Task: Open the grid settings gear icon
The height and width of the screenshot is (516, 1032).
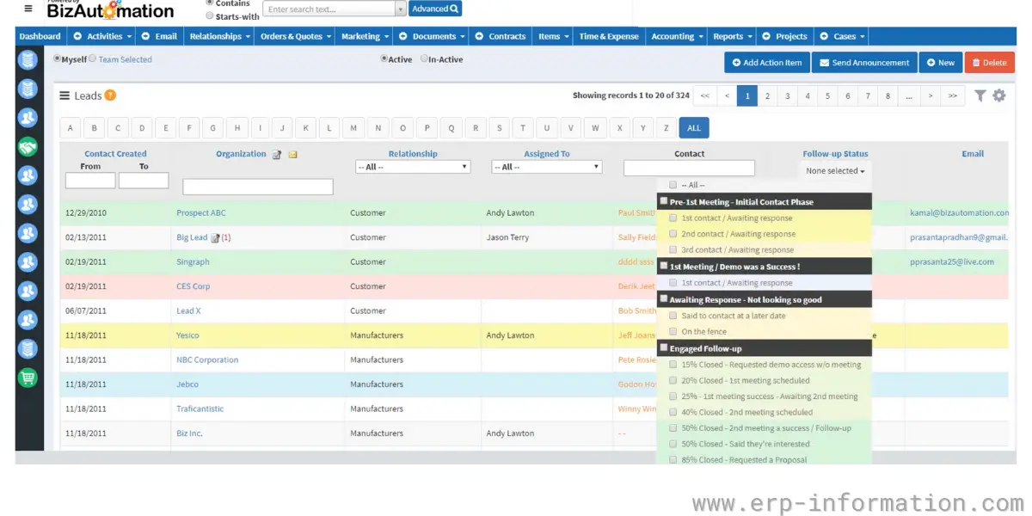Action: click(998, 95)
